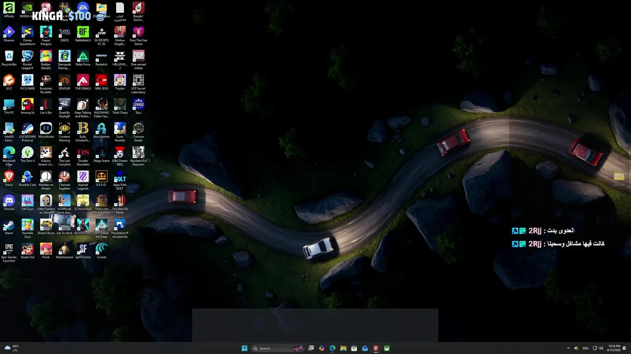This screenshot has width=631, height=354.
Task: Click the Battlefield 6 shortcut
Action: tap(83, 34)
